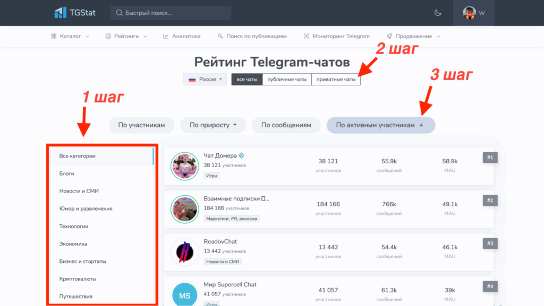Click the search magnifier icon
This screenshot has width=544, height=306.
click(x=119, y=13)
